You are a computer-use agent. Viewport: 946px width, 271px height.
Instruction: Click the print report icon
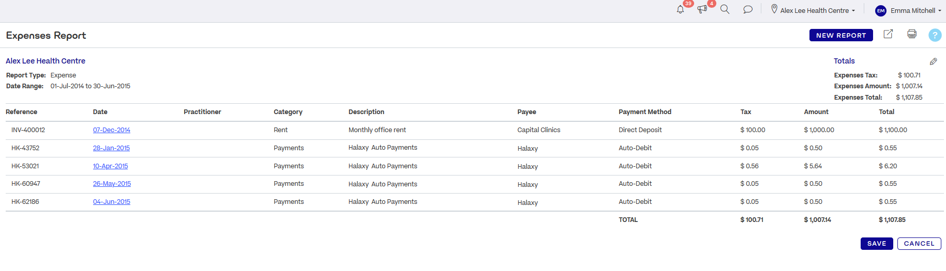pos(912,34)
